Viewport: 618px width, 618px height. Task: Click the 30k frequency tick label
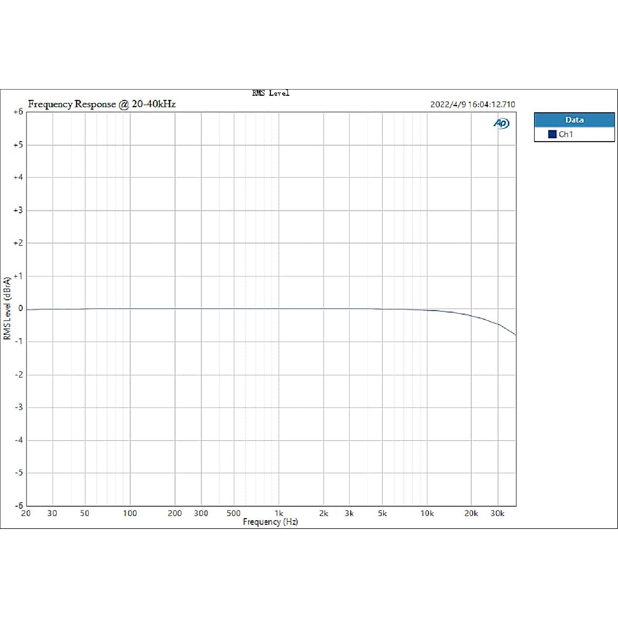[x=497, y=513]
